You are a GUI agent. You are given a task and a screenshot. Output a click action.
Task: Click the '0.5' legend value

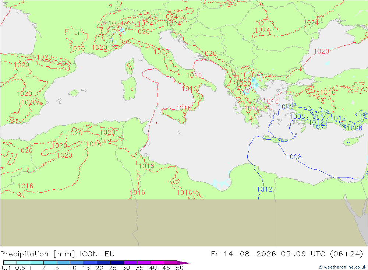pyautogui.click(x=20, y=268)
